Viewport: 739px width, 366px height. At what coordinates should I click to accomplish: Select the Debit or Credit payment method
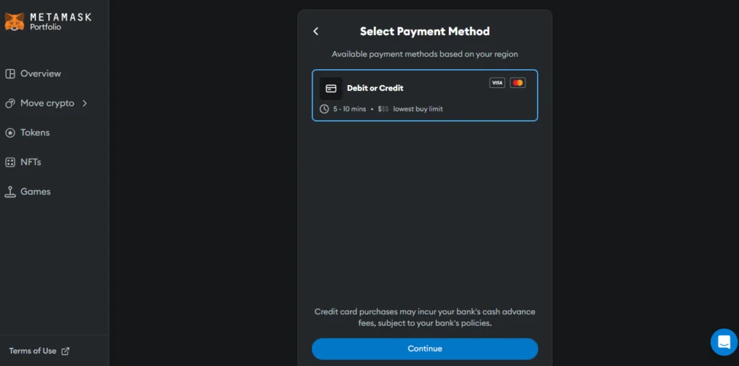click(x=424, y=96)
